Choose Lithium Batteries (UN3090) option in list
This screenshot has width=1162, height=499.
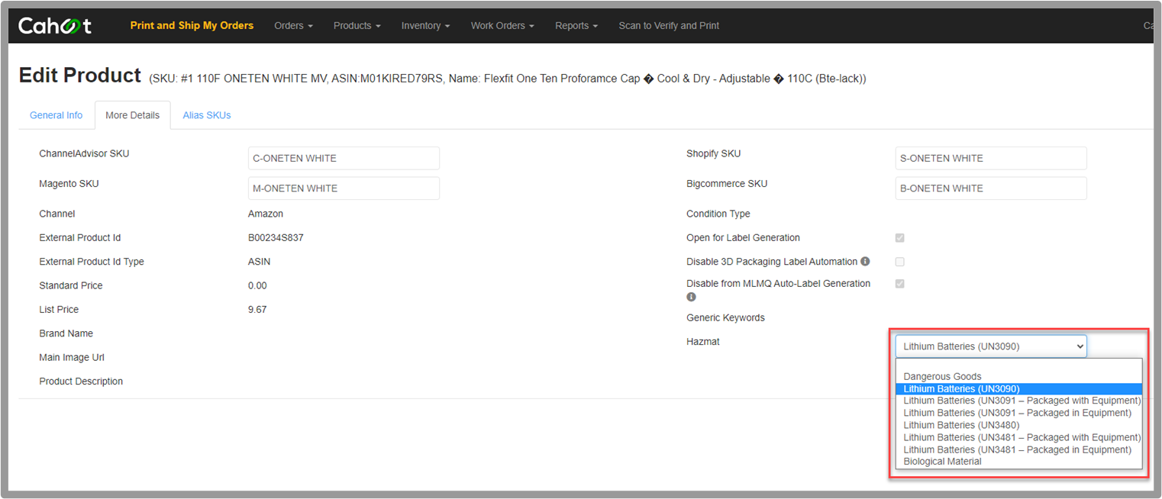click(1018, 388)
